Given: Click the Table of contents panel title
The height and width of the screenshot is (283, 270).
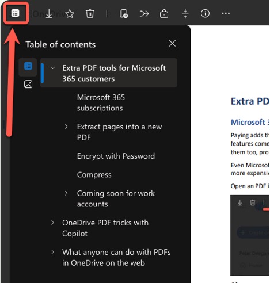Looking at the screenshot, I should [60, 44].
